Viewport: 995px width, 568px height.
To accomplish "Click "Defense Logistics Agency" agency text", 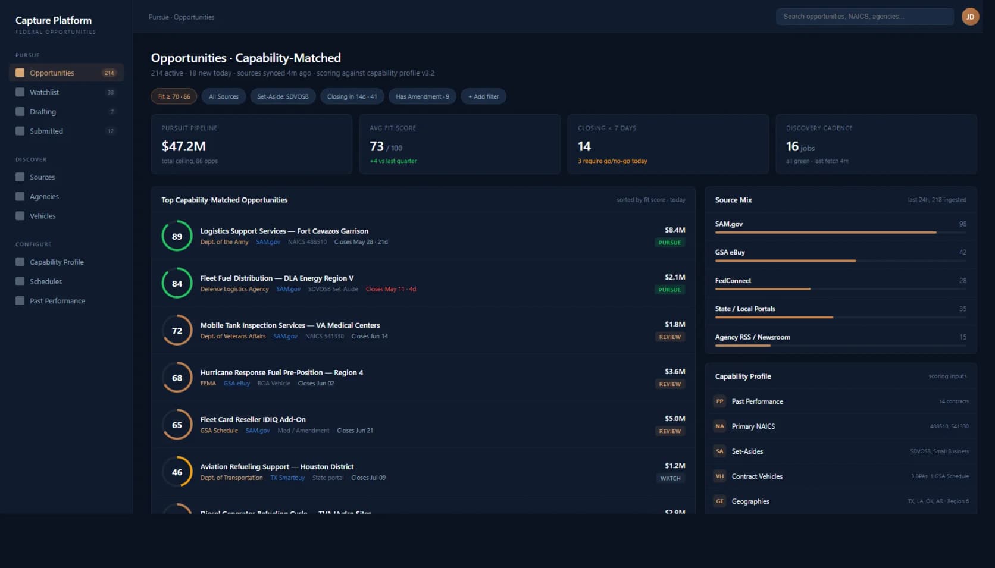I will tap(234, 289).
